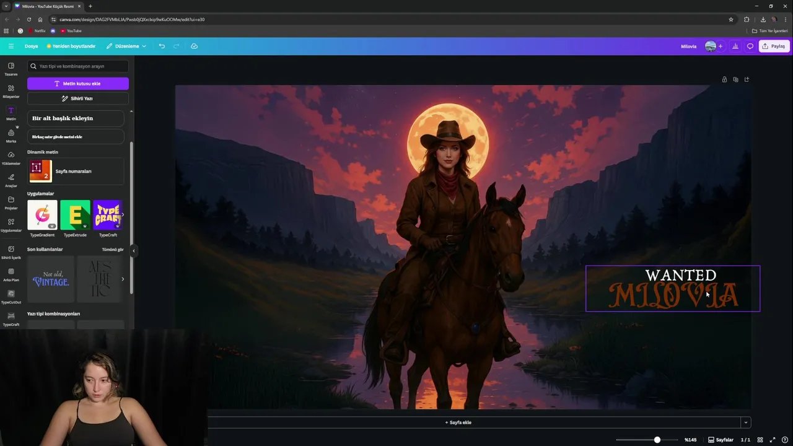The height and width of the screenshot is (446, 793).
Task: Open a new browser tab
Action: pos(90,6)
